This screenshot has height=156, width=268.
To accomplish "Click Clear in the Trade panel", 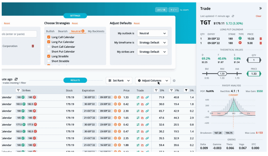I will click(258, 16).
